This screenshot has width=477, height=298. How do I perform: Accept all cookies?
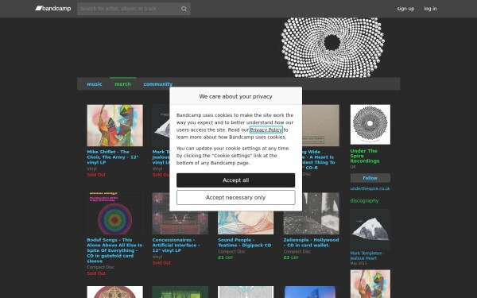pyautogui.click(x=236, y=180)
